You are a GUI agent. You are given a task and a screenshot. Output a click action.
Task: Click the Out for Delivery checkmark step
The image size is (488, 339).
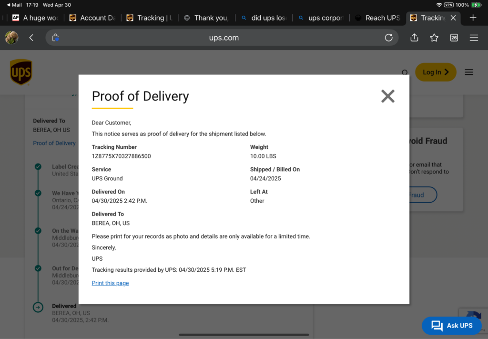(38, 268)
